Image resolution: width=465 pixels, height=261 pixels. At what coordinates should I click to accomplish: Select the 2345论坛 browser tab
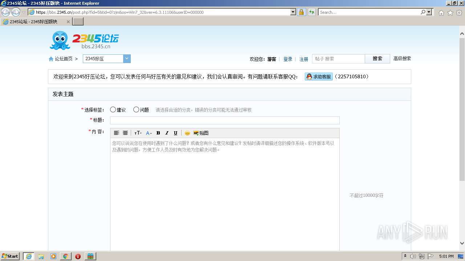pyautogui.click(x=36, y=22)
